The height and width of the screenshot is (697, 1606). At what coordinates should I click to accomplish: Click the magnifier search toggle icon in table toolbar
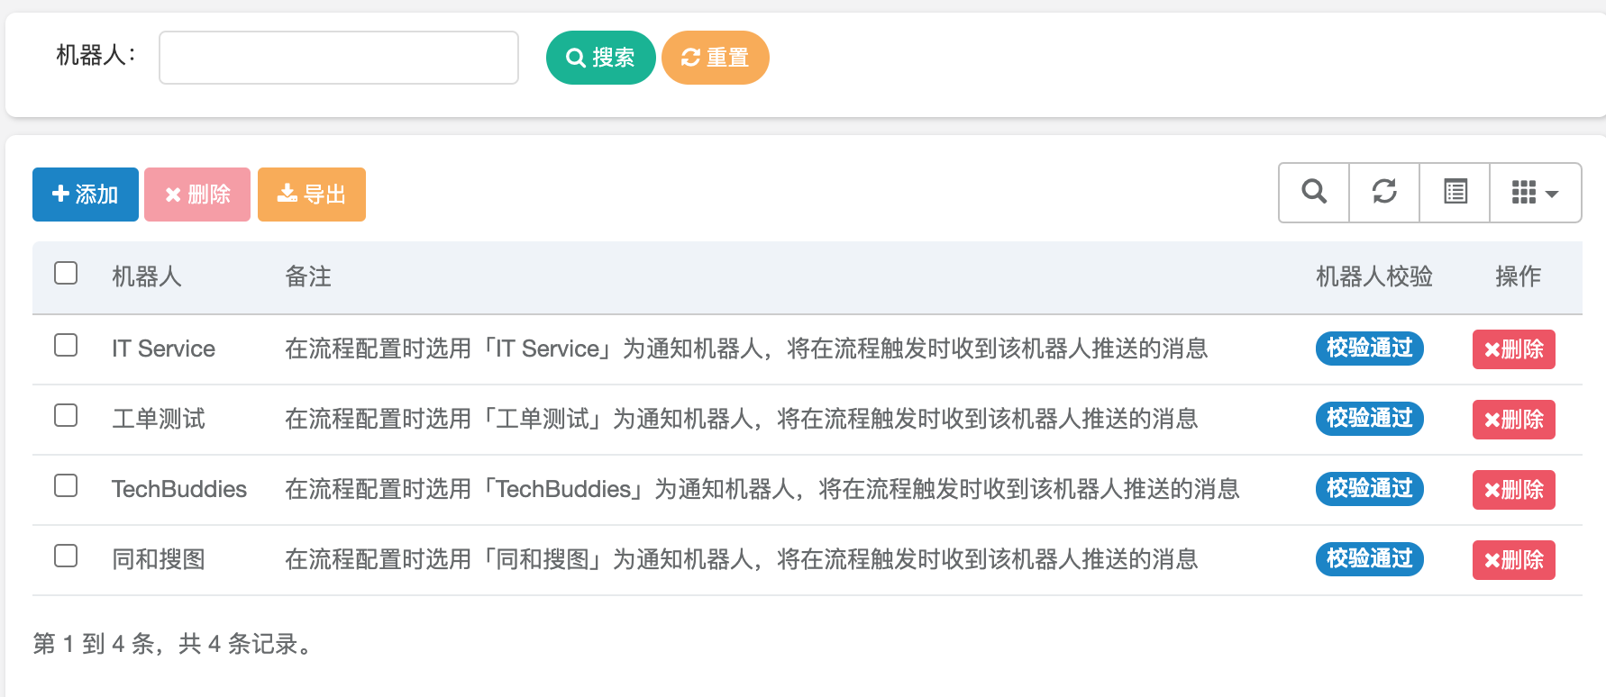[x=1314, y=192]
